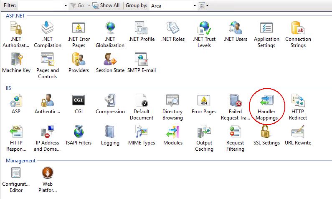This screenshot has width=332, height=199.
Task: Open the .NET Profile feature
Action: click(142, 32)
